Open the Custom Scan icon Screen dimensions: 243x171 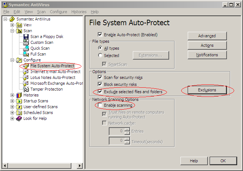[26, 42]
